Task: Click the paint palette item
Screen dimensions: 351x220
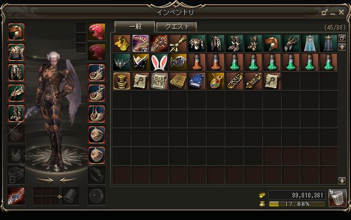Action: pos(216,81)
